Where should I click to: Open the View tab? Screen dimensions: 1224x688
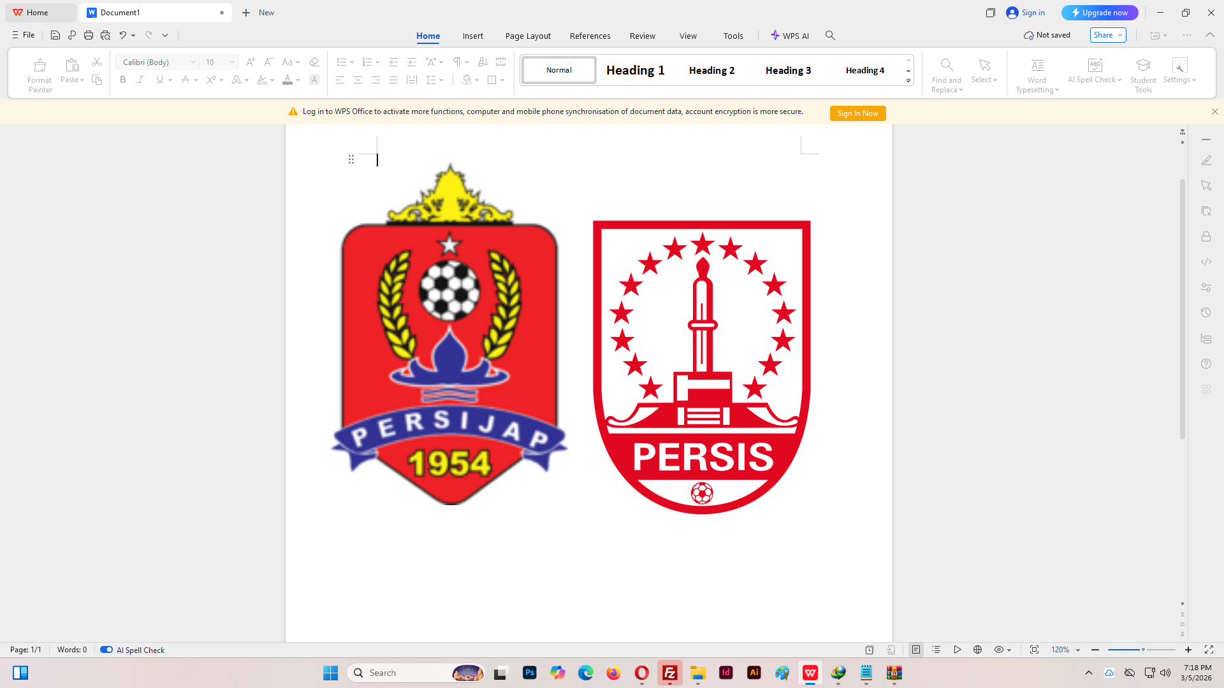pos(688,36)
